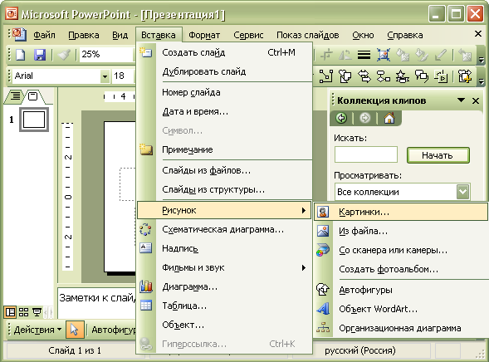Image resolution: width=489 pixels, height=362 pixels.
Task: Choose Слайды из файлов menu item
Action: 224,170
